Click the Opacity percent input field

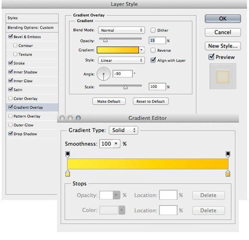[157, 41]
